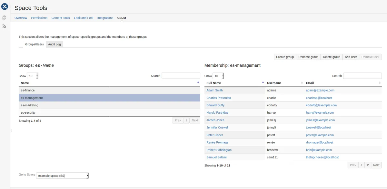This screenshot has width=387, height=189.
Task: Select the es-marketing group row
Action: (109, 105)
